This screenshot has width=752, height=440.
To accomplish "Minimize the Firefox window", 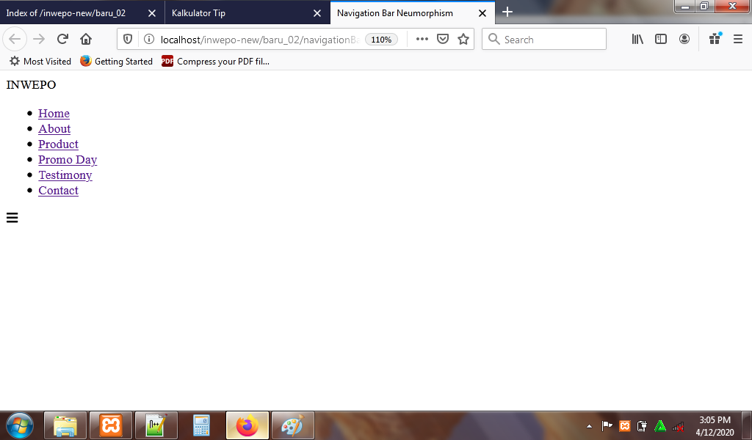I will (x=685, y=6).
